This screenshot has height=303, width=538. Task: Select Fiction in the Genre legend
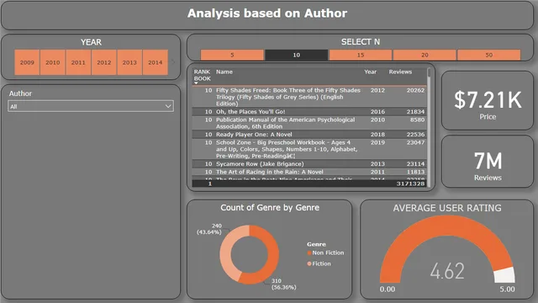(x=319, y=263)
